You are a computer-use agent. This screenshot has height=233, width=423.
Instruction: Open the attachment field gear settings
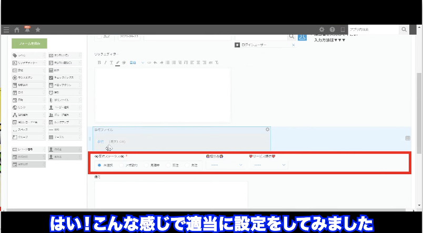(267, 130)
